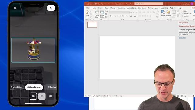Click the Shape Effects icon
The image size is (195, 110).
(x=178, y=16)
